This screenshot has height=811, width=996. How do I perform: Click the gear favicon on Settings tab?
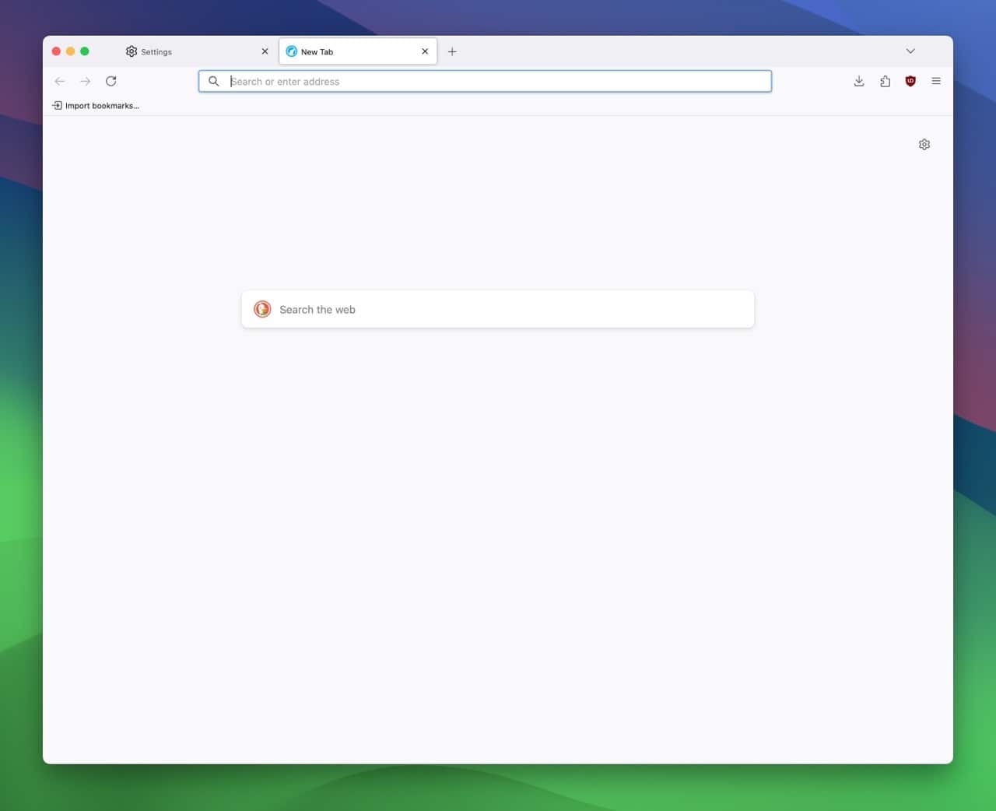click(131, 51)
